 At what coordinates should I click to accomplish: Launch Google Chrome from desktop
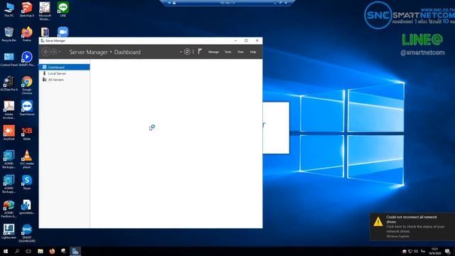coord(27,85)
